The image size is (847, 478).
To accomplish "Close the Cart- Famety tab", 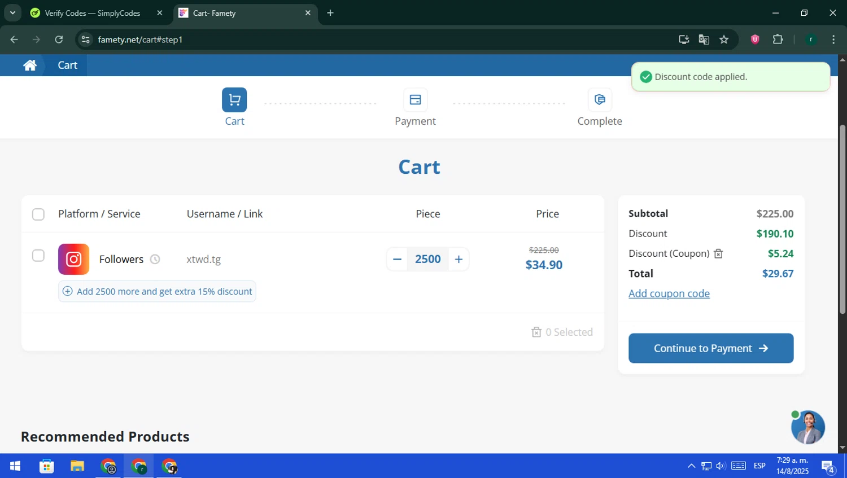I will [x=308, y=13].
